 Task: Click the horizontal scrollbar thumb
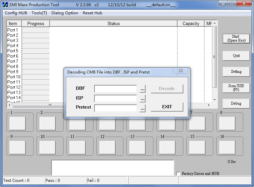coord(38,105)
